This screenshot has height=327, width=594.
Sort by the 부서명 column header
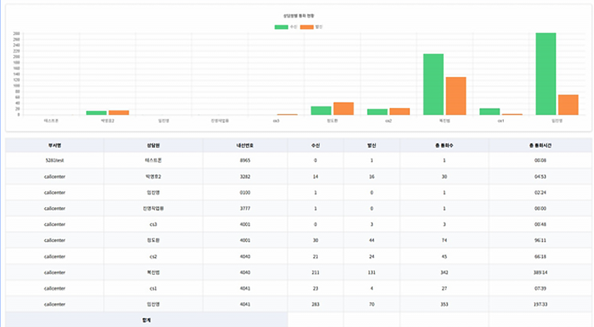(x=54, y=145)
